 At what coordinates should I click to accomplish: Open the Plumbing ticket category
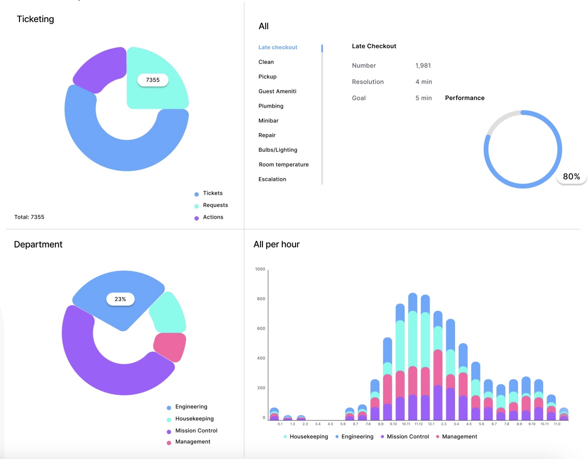271,106
